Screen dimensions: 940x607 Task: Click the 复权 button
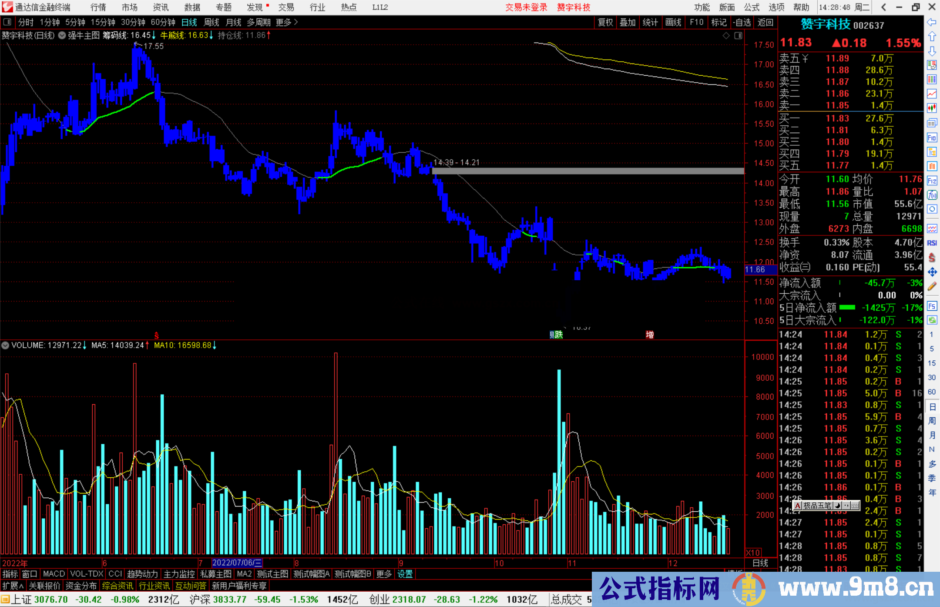[605, 23]
